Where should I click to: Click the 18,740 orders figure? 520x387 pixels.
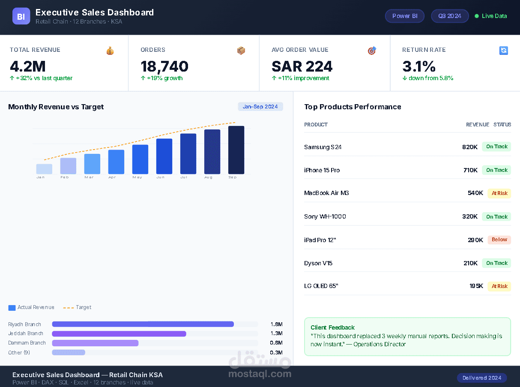[x=164, y=66]
